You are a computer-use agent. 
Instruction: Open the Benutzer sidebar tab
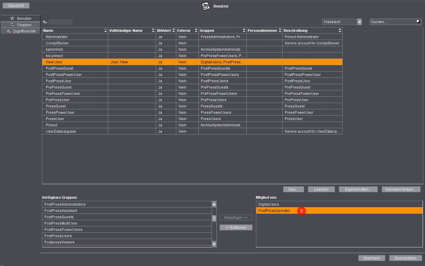click(20, 18)
